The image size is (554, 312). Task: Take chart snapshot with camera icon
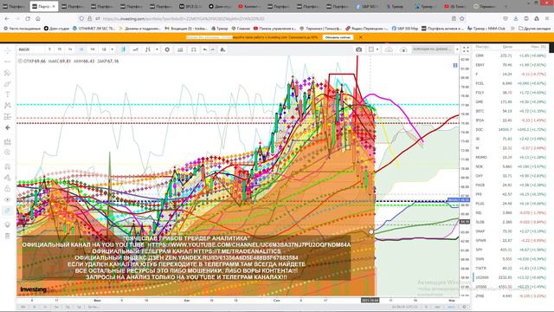tap(358, 49)
